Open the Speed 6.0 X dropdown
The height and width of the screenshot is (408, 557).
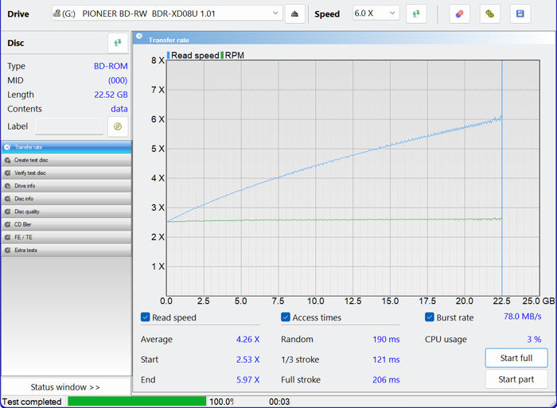(x=376, y=14)
